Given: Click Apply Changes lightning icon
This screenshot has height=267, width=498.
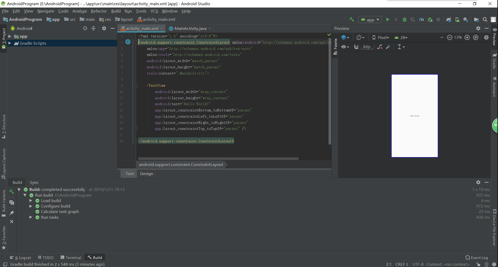Looking at the screenshot, I should pyautogui.click(x=396, y=19).
